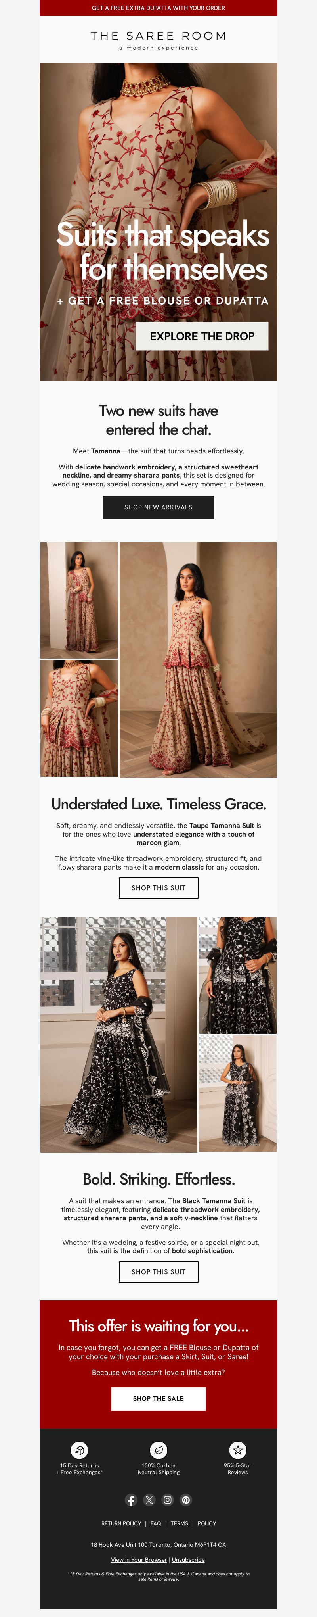Open View in Your Browser link
Image resolution: width=317 pixels, height=1617 pixels.
pos(139,1559)
